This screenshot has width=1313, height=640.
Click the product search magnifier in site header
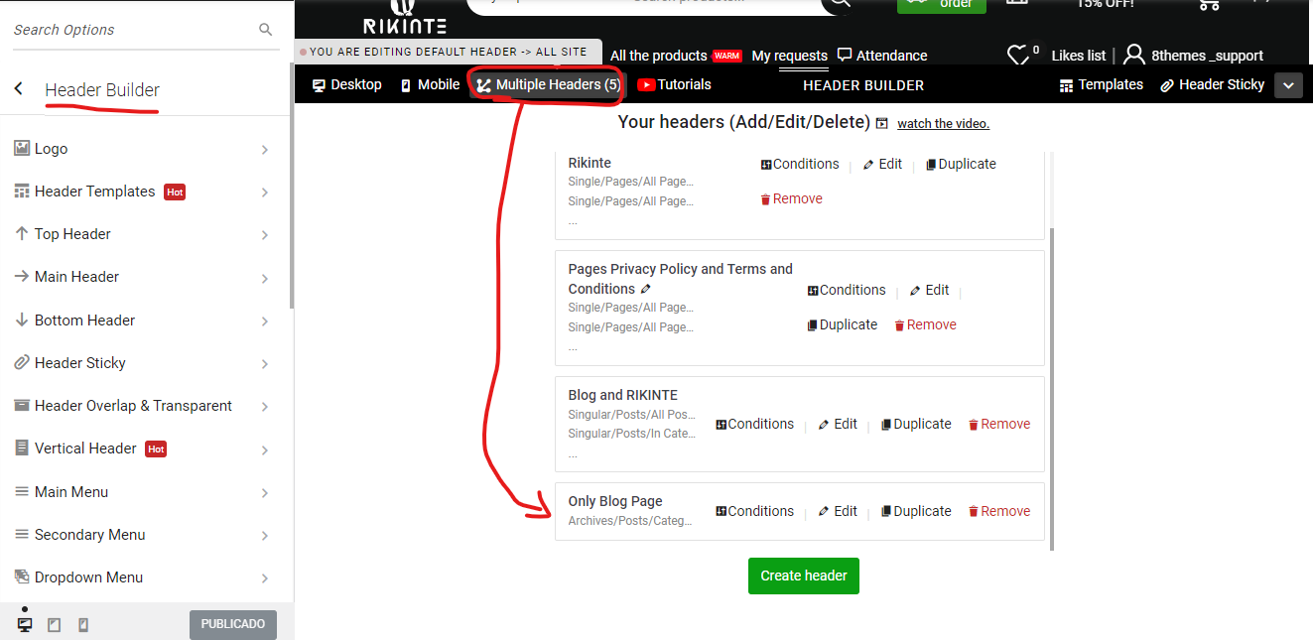click(840, 3)
